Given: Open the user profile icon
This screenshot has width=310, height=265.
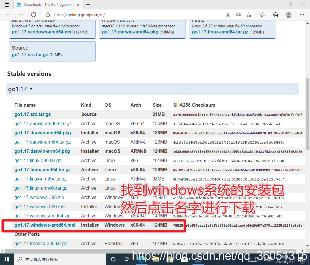Looking at the screenshot, I should tap(289, 15).
